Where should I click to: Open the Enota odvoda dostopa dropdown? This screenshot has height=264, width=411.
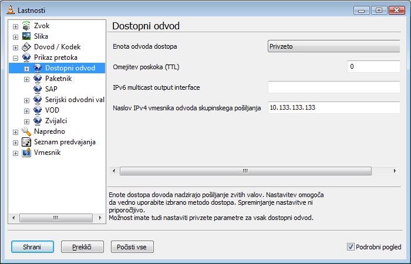pos(333,46)
